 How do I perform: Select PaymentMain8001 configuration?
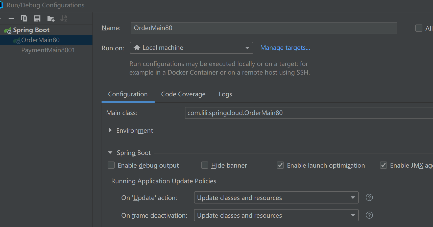48,50
